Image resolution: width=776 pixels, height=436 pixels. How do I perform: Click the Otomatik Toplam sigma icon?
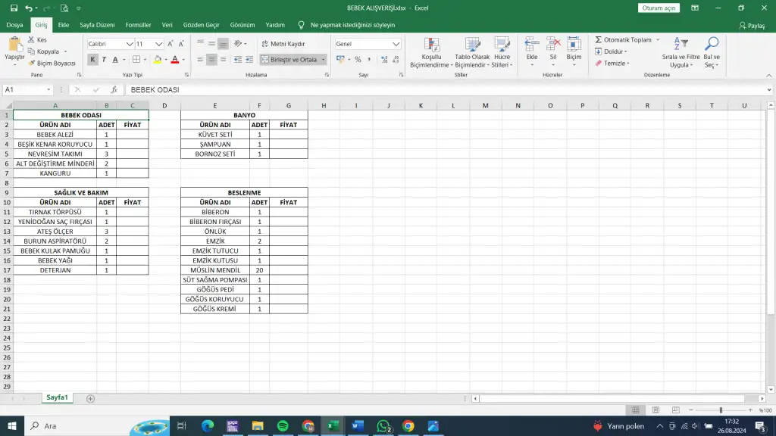tap(599, 40)
